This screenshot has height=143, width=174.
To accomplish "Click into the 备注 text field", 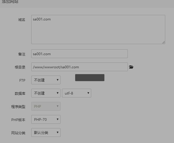I will [x=80, y=54].
